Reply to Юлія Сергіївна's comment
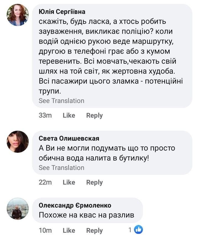Viewport: 199px width, 241px height. 94,115
